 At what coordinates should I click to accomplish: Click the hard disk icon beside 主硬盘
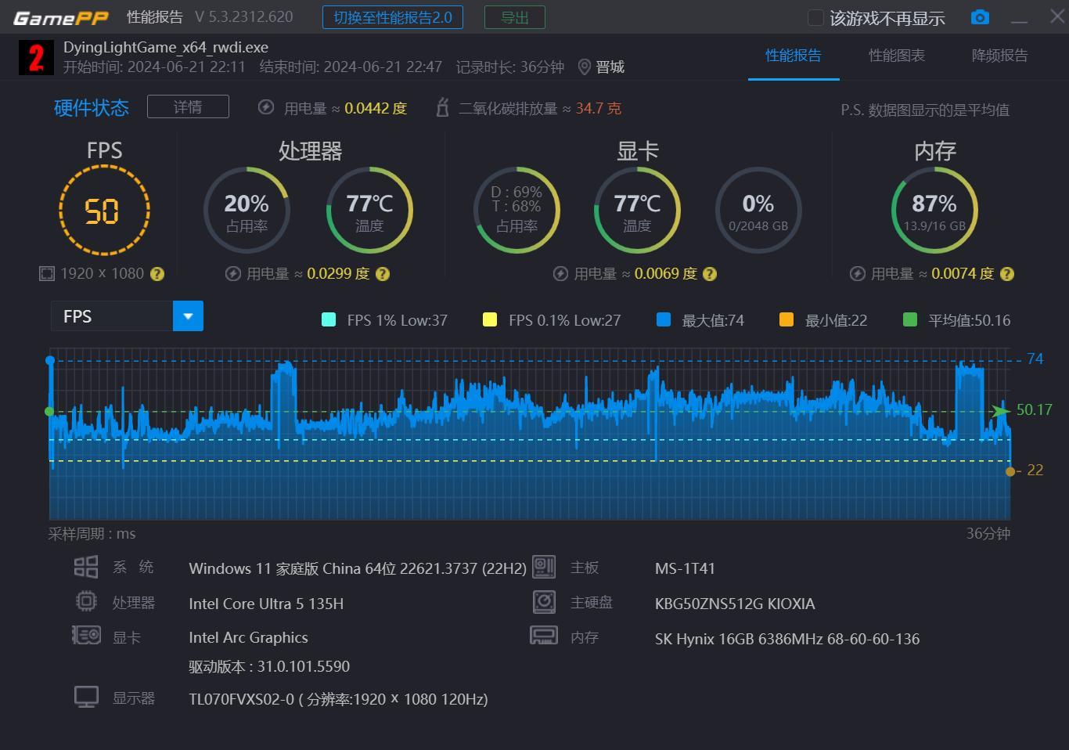coord(544,601)
